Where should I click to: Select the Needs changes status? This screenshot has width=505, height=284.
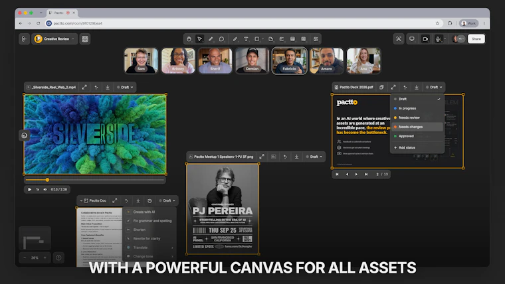(417, 127)
